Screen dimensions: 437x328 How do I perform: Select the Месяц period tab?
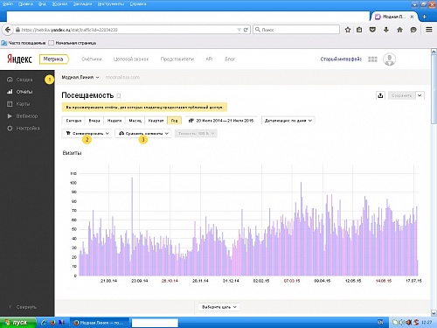[135, 121]
